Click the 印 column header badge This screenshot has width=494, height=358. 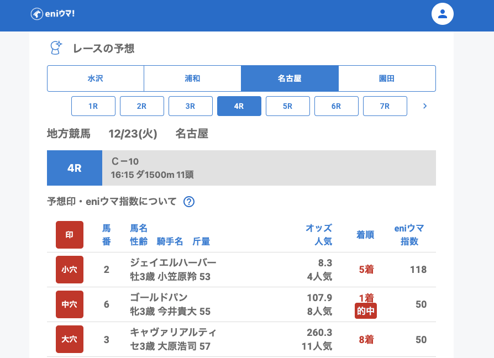coord(70,235)
